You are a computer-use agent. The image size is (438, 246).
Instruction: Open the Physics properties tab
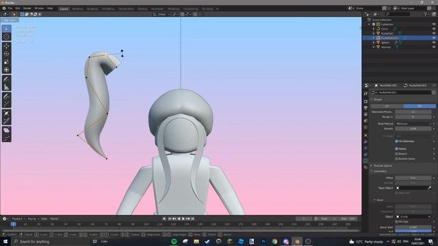coord(365,148)
